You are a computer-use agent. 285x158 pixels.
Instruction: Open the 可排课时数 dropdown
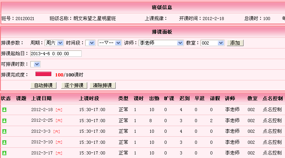click(36, 64)
